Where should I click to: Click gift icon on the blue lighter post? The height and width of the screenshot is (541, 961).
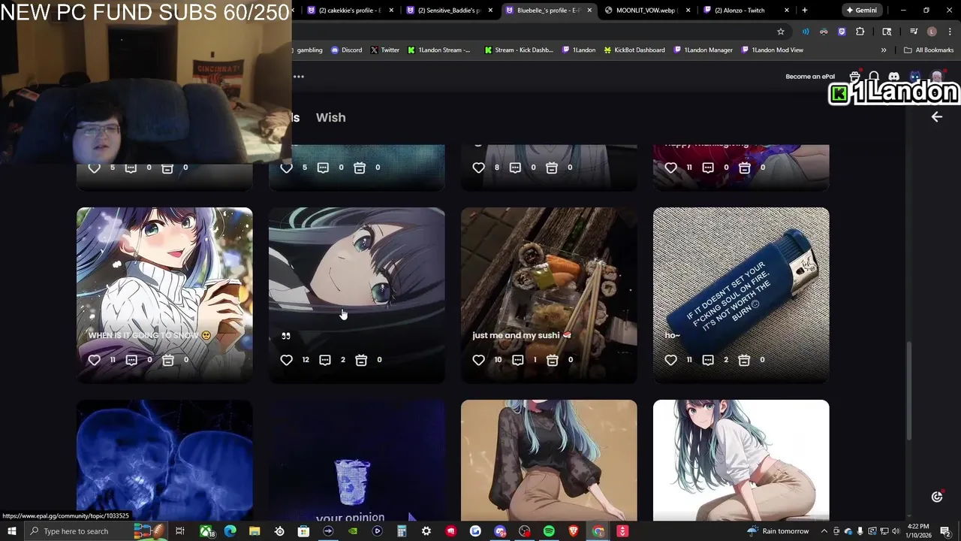tap(744, 360)
